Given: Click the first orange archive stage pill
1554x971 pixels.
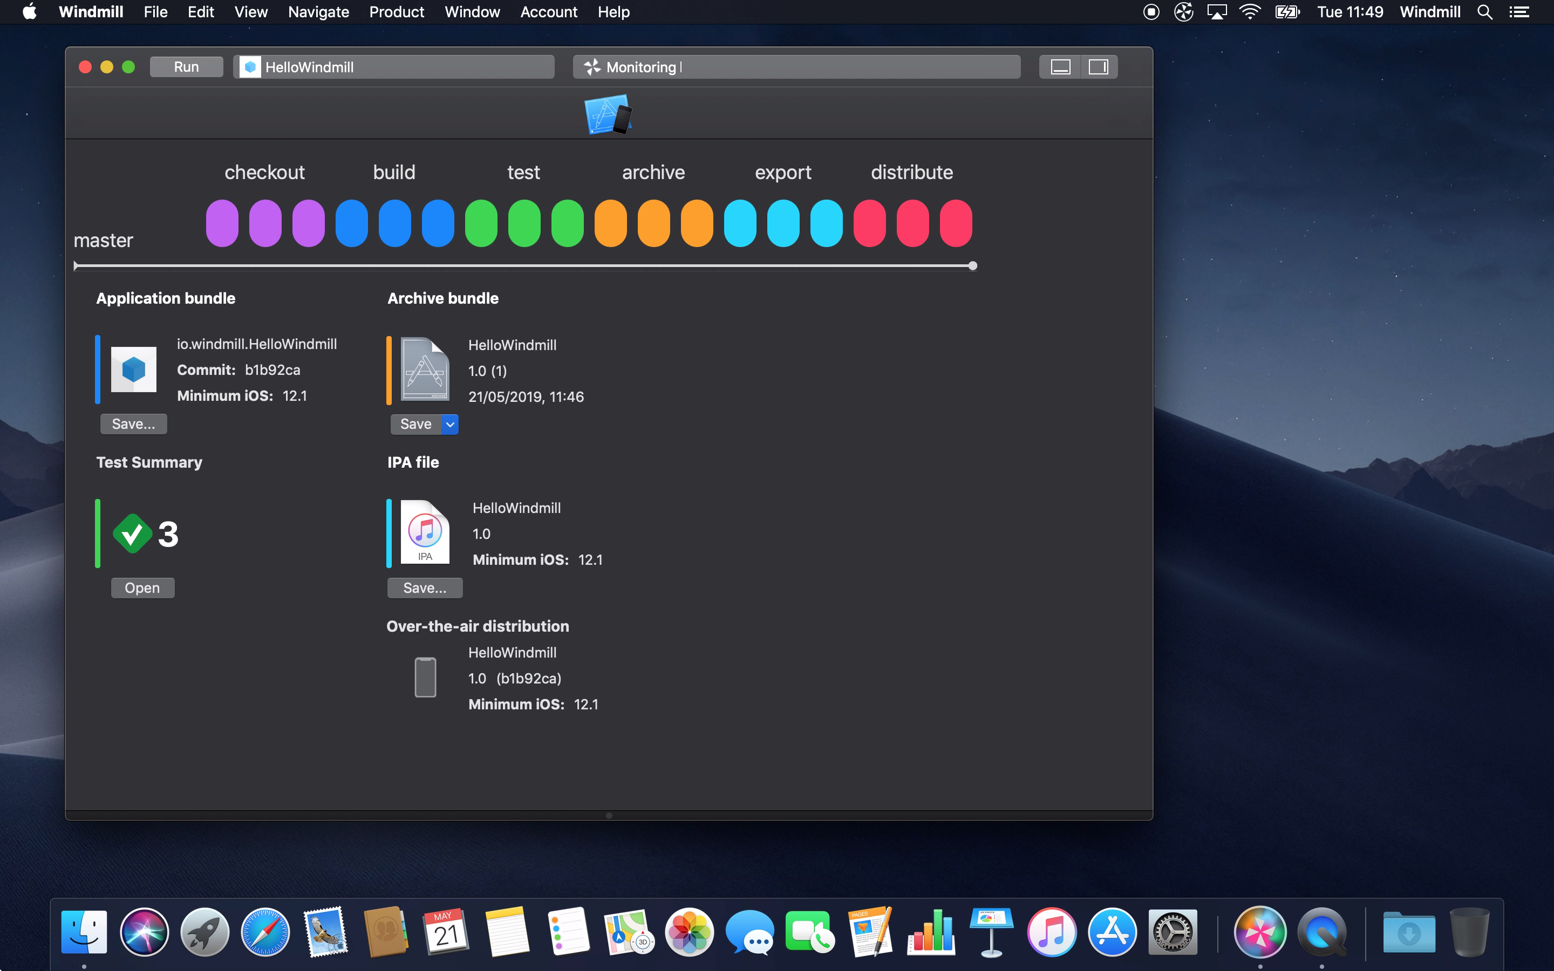Looking at the screenshot, I should (611, 223).
